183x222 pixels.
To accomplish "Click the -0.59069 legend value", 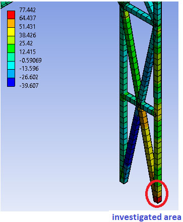I will click(x=30, y=60).
